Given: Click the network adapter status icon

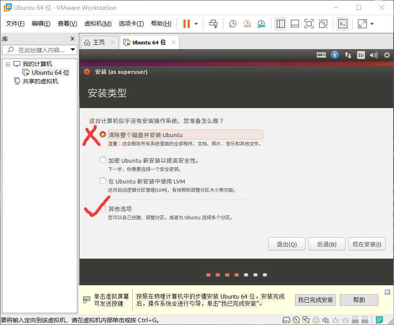Looking at the screenshot, I should click(x=306, y=320).
